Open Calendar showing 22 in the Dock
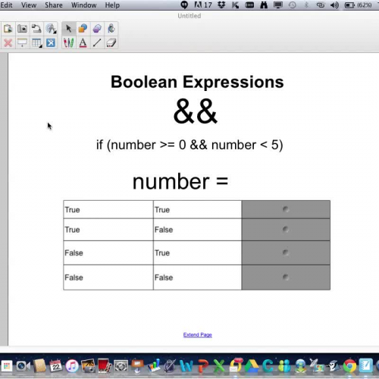The width and height of the screenshot is (379, 379). point(56,365)
